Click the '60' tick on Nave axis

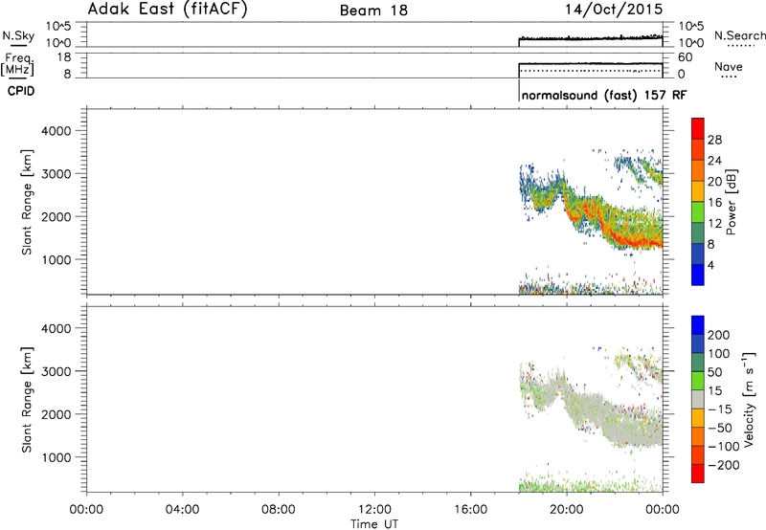(x=685, y=57)
